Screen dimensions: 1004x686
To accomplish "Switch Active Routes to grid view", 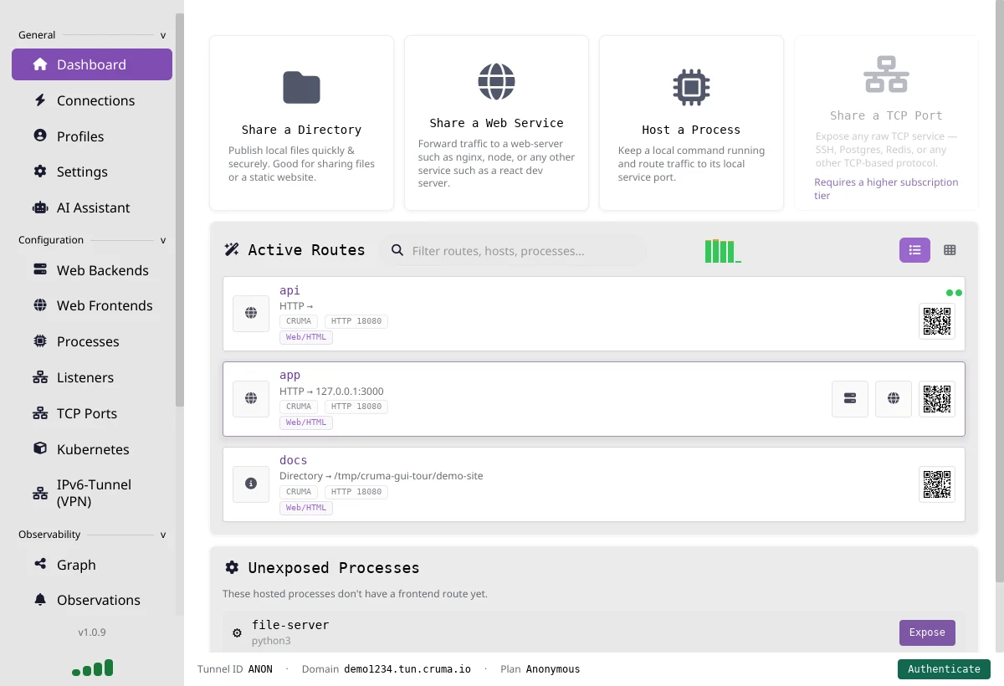I will coord(950,250).
